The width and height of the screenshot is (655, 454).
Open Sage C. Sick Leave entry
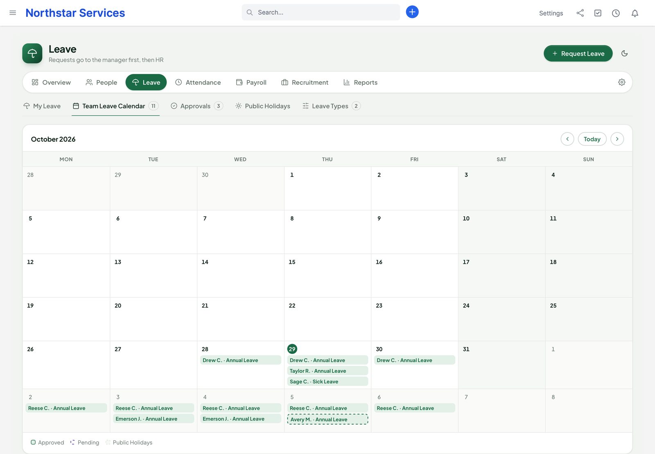tap(328, 381)
